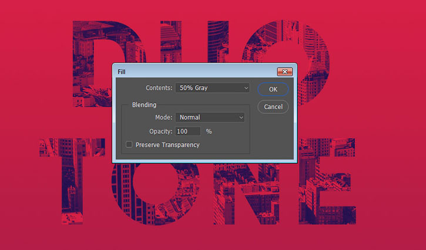The width and height of the screenshot is (426, 250).
Task: Click the percent sign beside Opacity field
Action: (x=209, y=131)
